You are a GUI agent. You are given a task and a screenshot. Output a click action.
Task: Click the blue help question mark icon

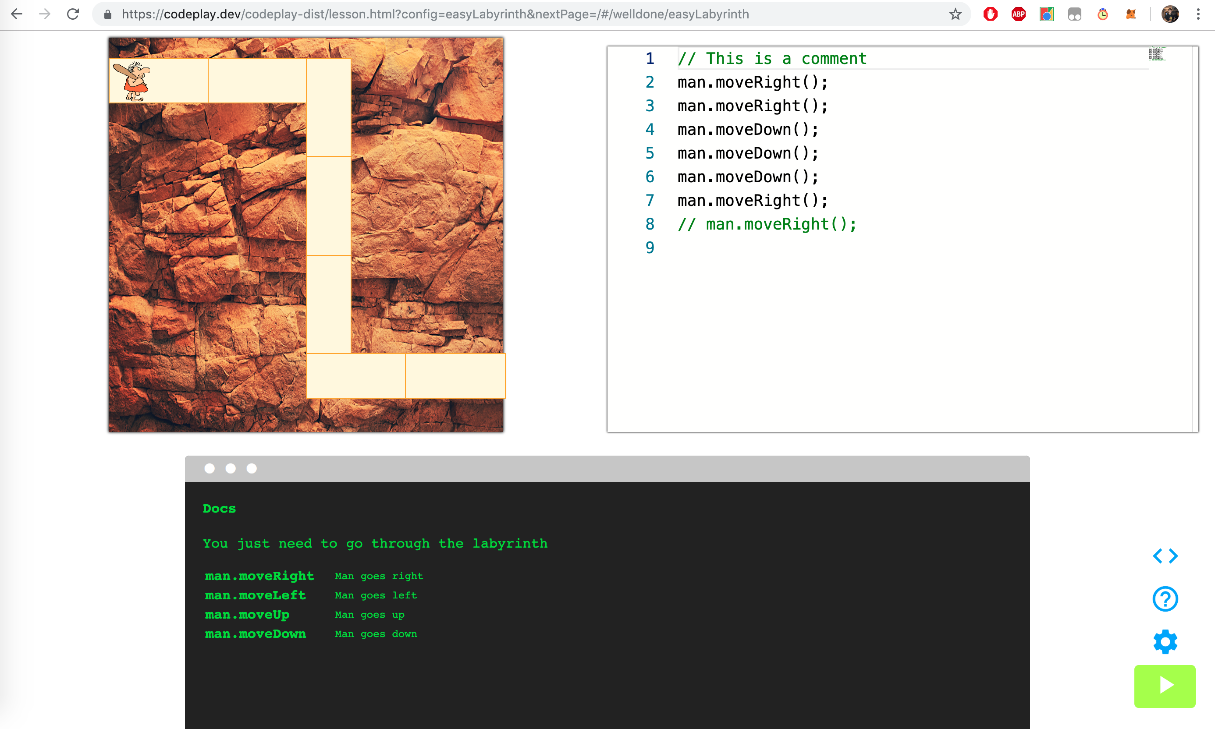tap(1165, 599)
